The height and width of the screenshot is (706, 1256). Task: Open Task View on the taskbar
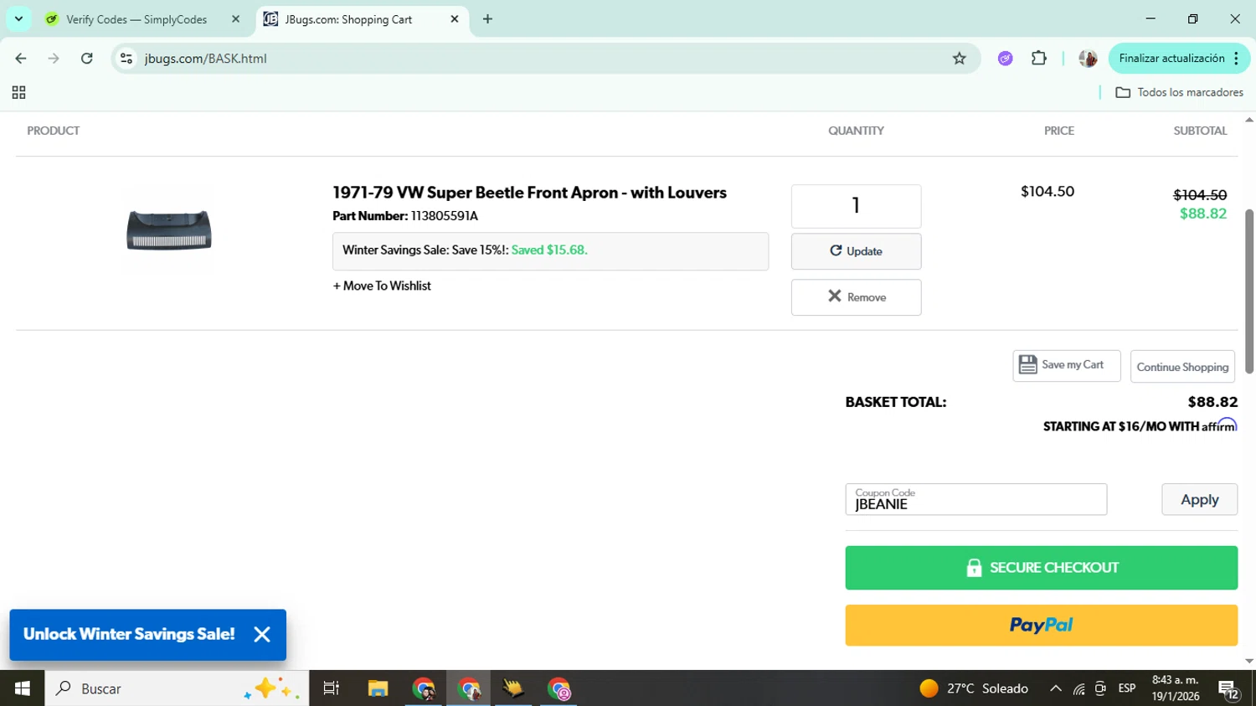[x=332, y=688]
